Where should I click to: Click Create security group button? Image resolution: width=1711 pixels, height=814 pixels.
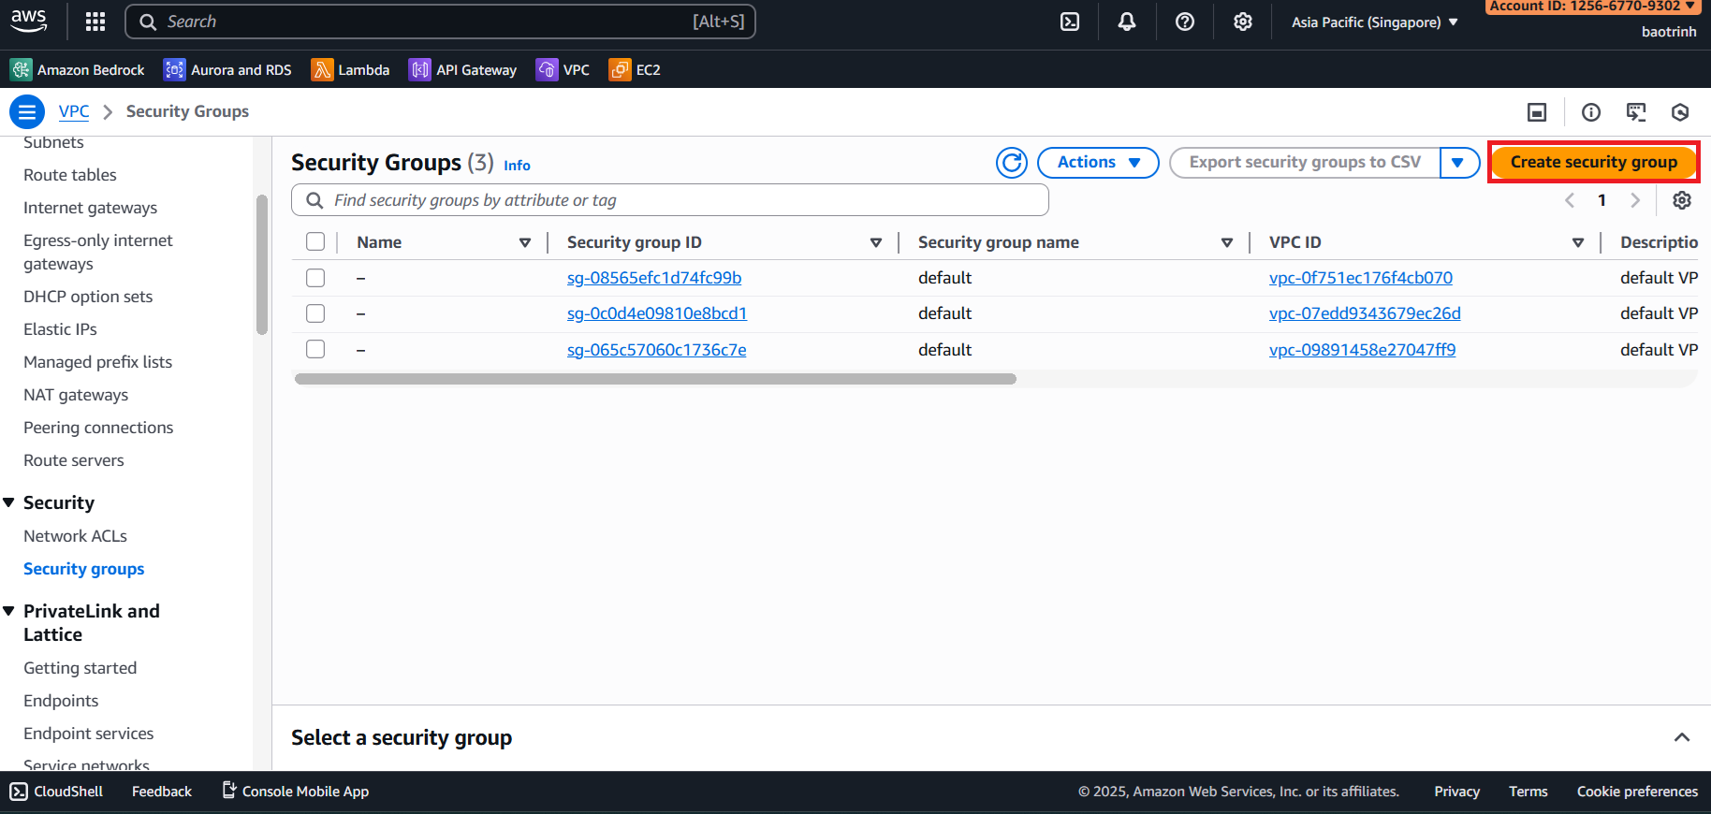[1593, 163]
